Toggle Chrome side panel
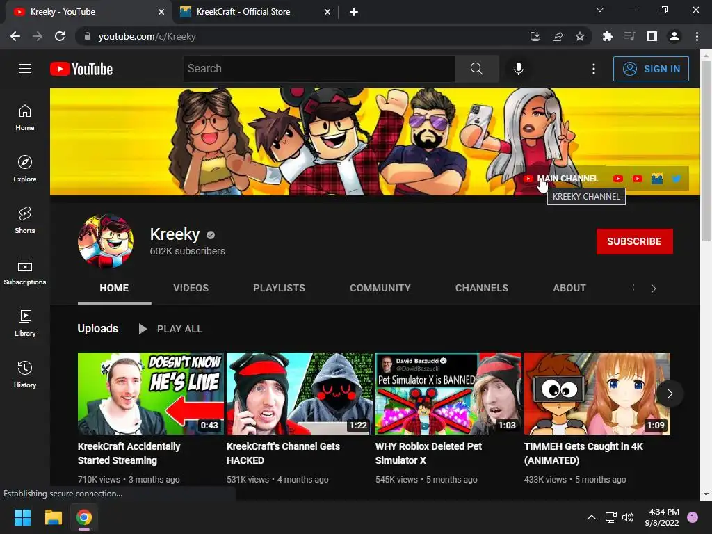This screenshot has height=534, width=712. (x=652, y=36)
